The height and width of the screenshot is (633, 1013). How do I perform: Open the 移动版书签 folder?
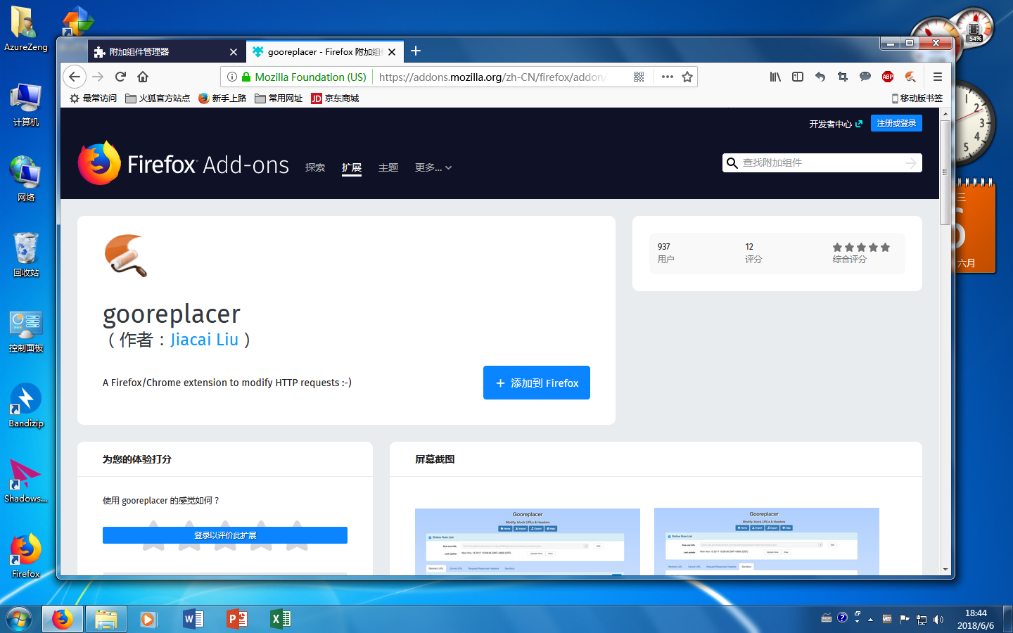[917, 98]
